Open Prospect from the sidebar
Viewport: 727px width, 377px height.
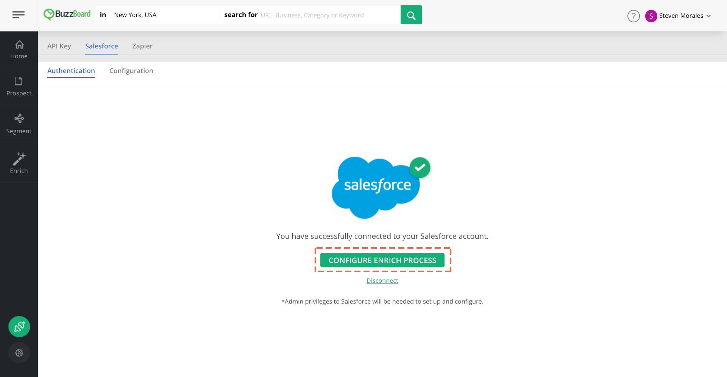[x=19, y=87]
